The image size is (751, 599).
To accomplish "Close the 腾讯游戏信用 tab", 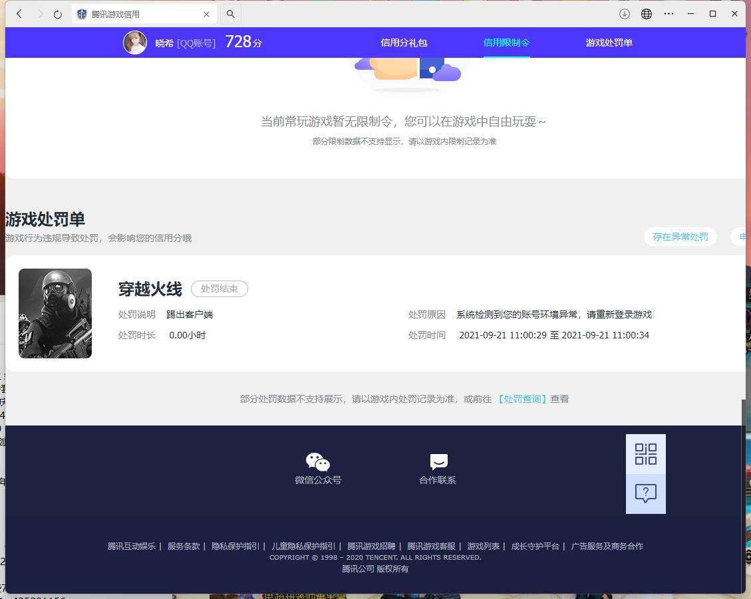I will click(206, 15).
